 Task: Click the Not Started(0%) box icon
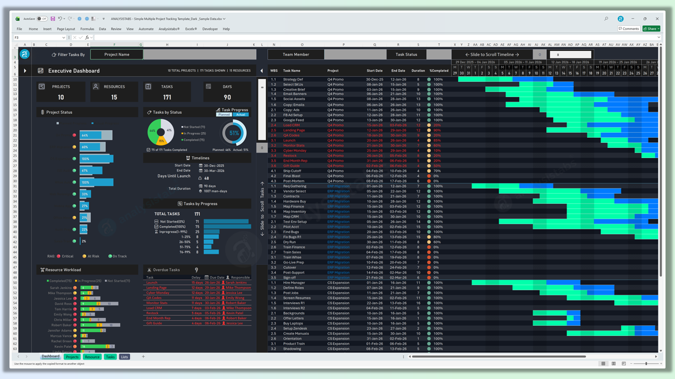(156, 222)
